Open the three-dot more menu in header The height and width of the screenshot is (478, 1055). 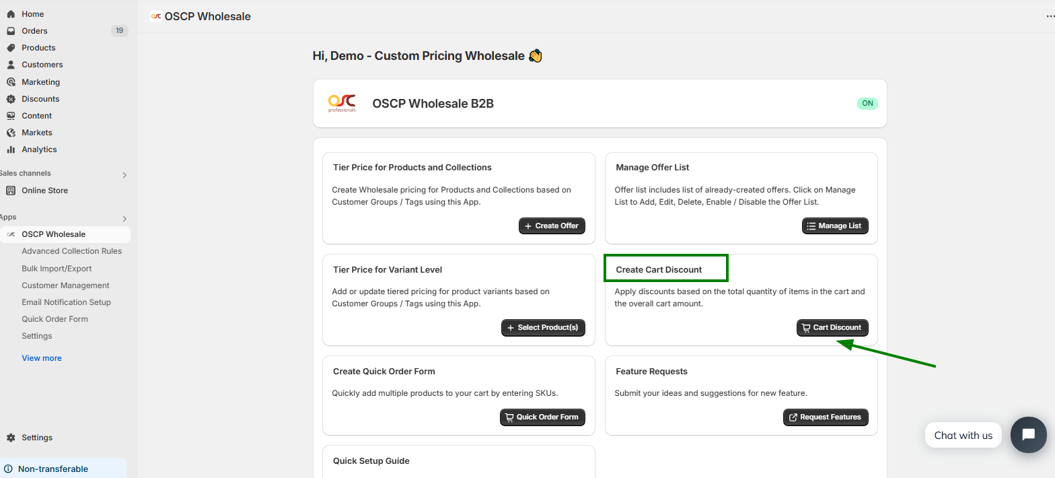(1050, 17)
